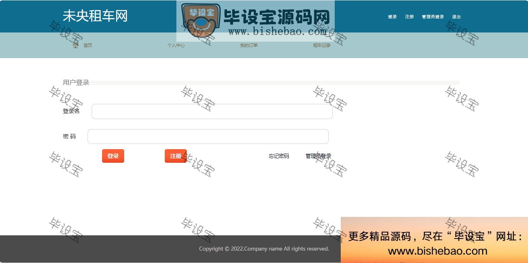Select the 用户登录 heading text

[x=76, y=83]
